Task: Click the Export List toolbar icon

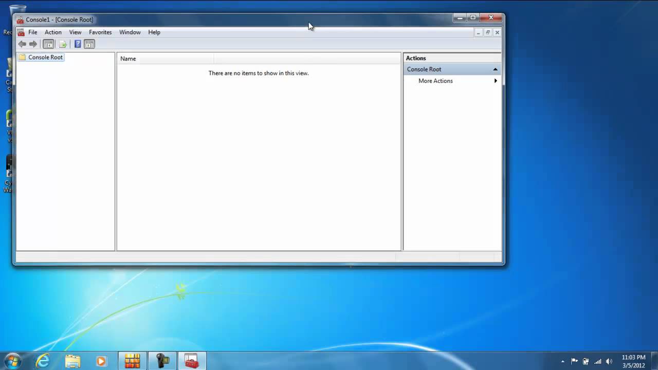Action: [63, 44]
